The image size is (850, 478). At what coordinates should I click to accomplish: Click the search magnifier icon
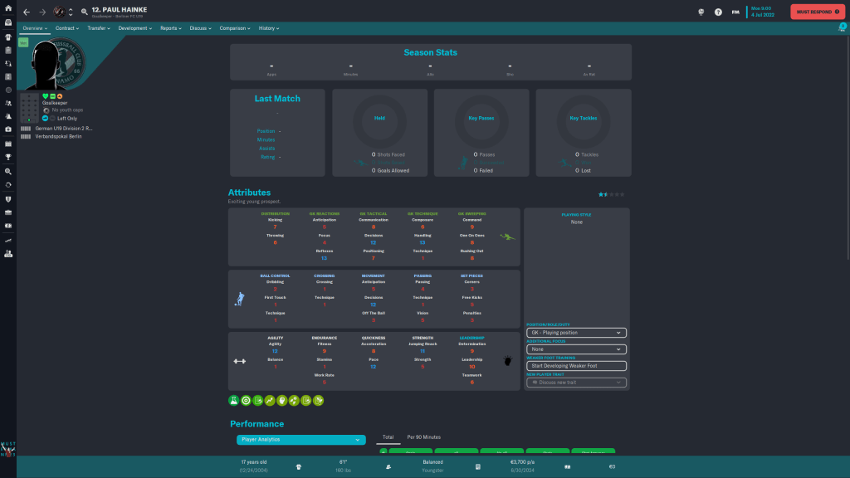[x=85, y=12]
